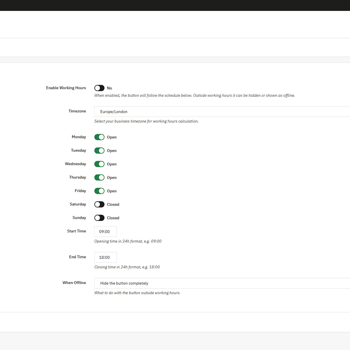Click the 'Closed' text next to Saturday
The image size is (350, 350).
tap(113, 204)
